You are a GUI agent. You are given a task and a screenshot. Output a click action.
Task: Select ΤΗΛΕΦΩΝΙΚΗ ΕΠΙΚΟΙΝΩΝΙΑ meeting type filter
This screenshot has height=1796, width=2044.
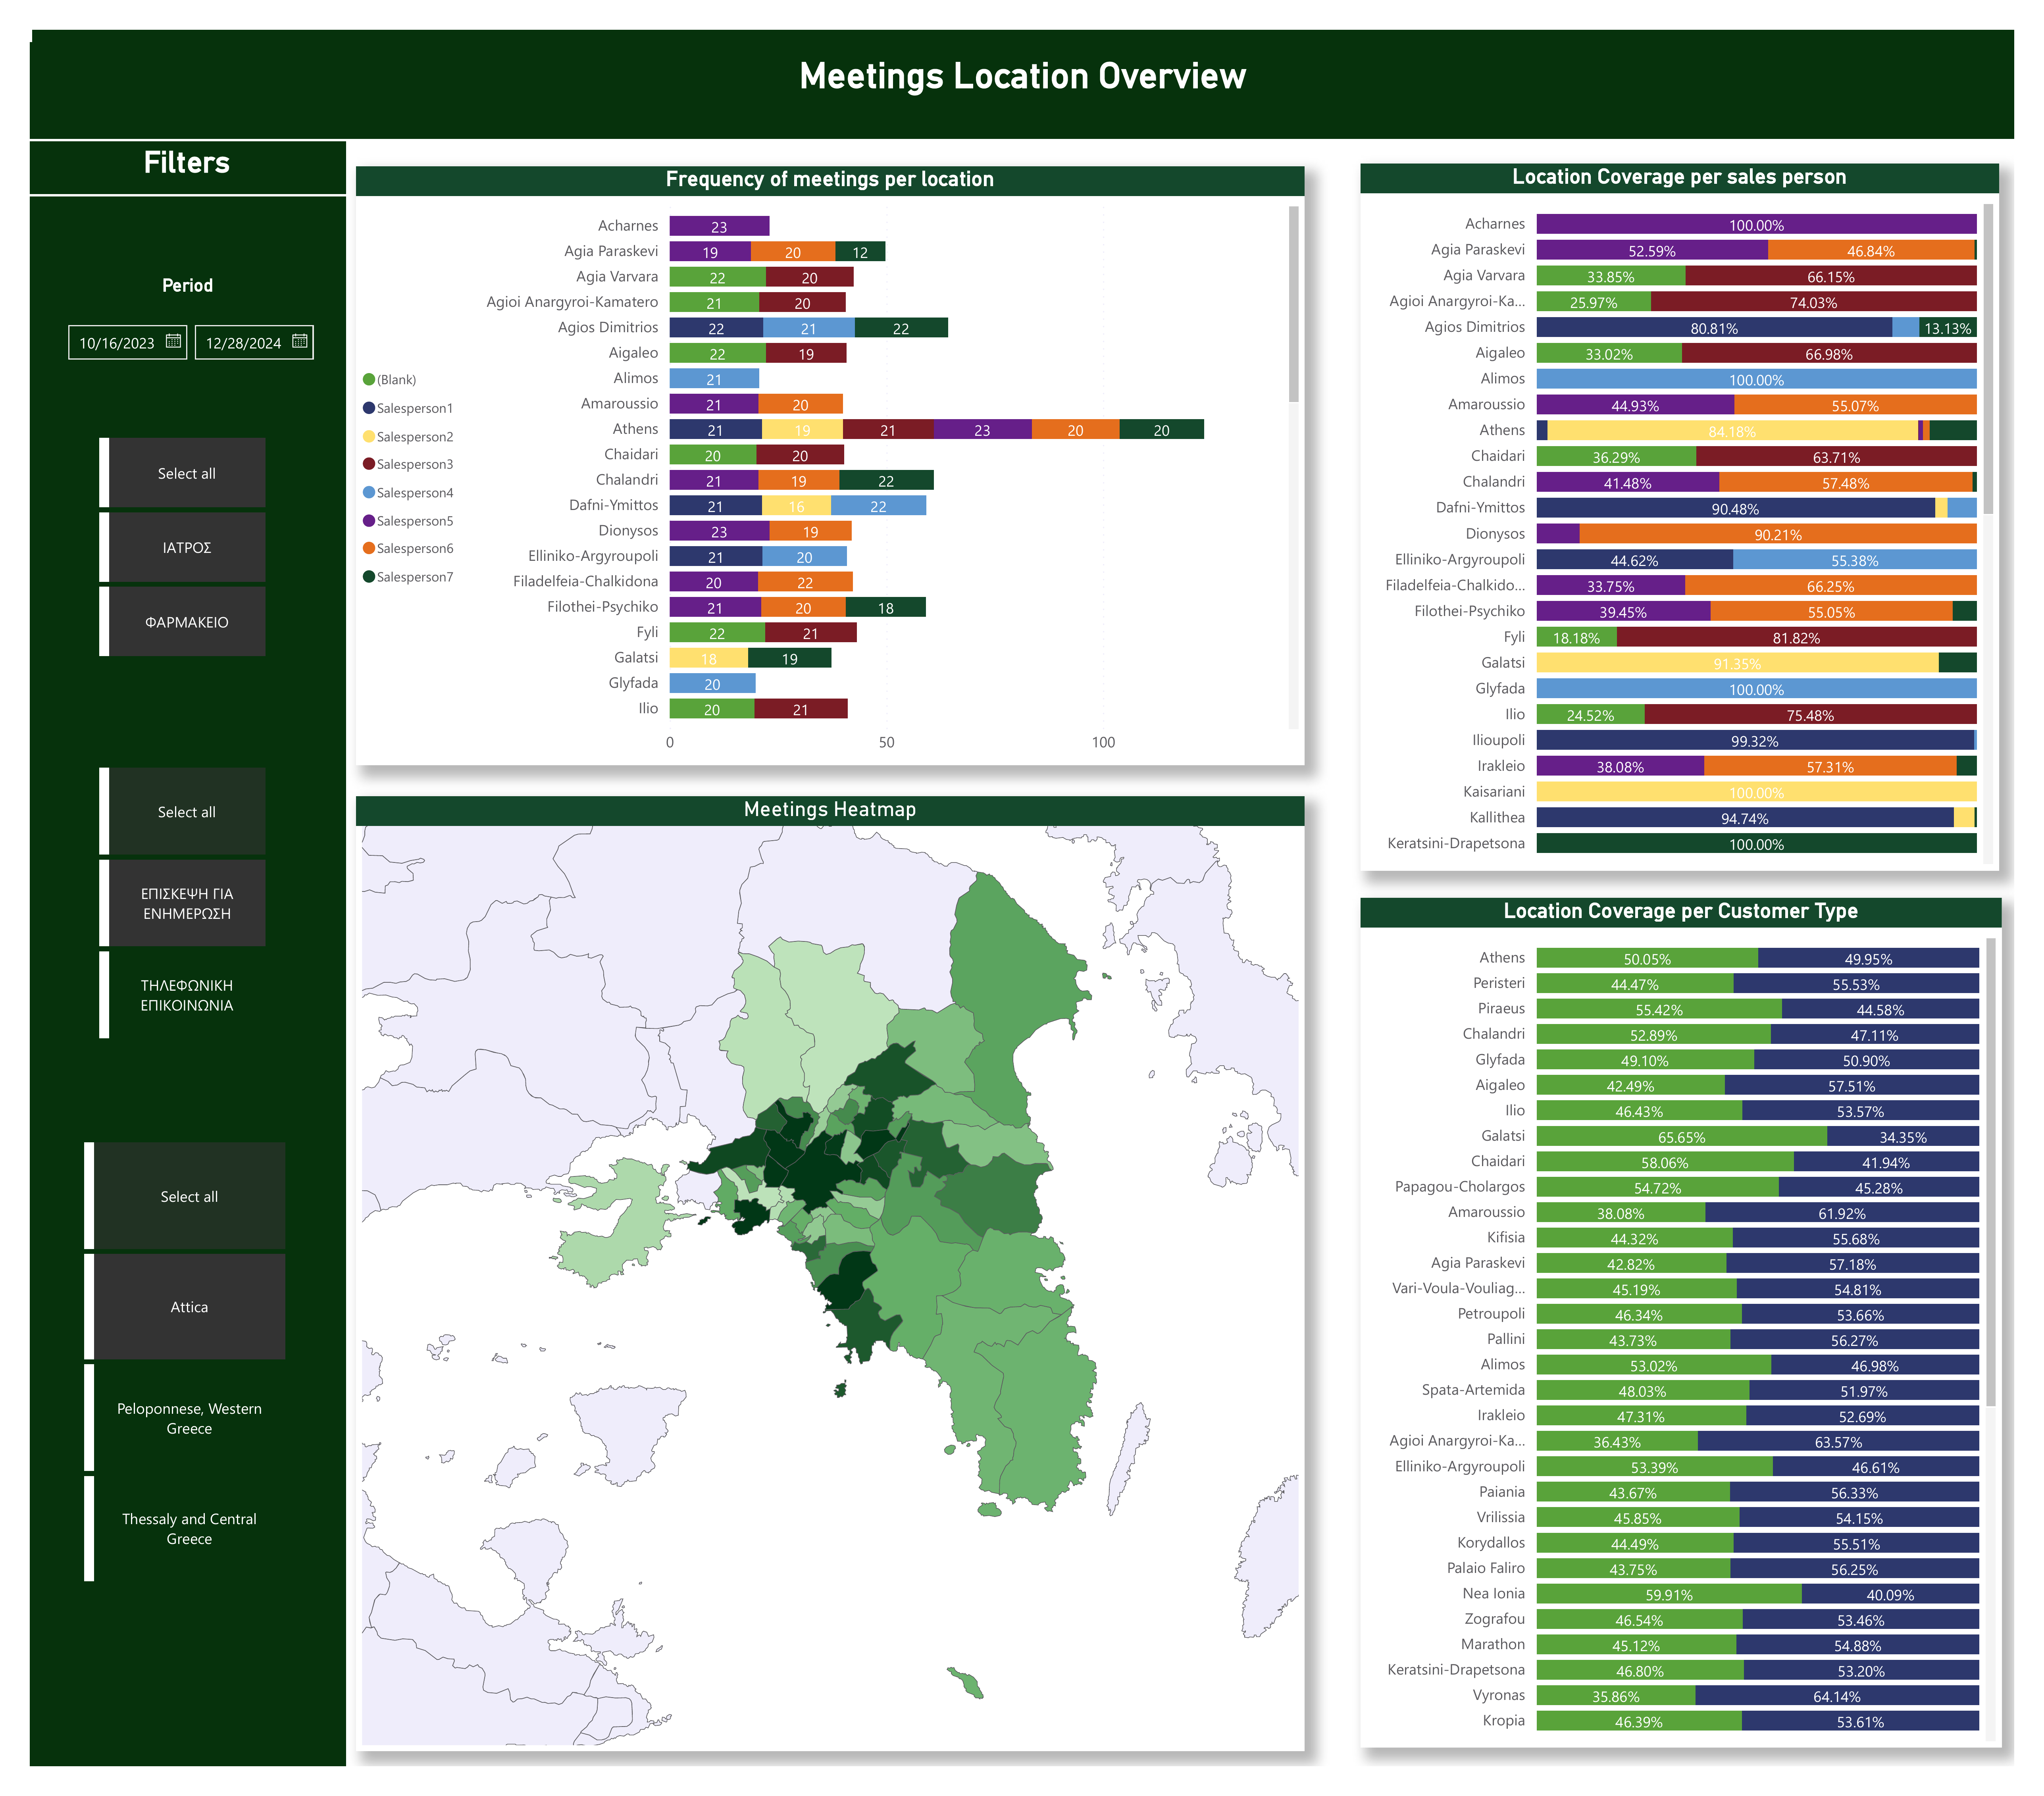[x=187, y=995]
